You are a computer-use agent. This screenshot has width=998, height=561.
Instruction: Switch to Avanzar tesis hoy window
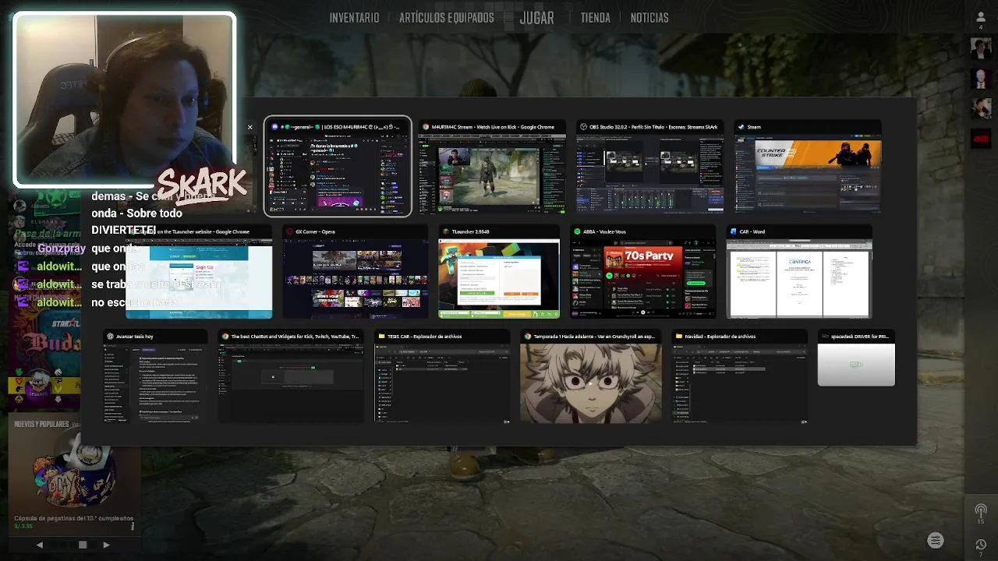[156, 377]
